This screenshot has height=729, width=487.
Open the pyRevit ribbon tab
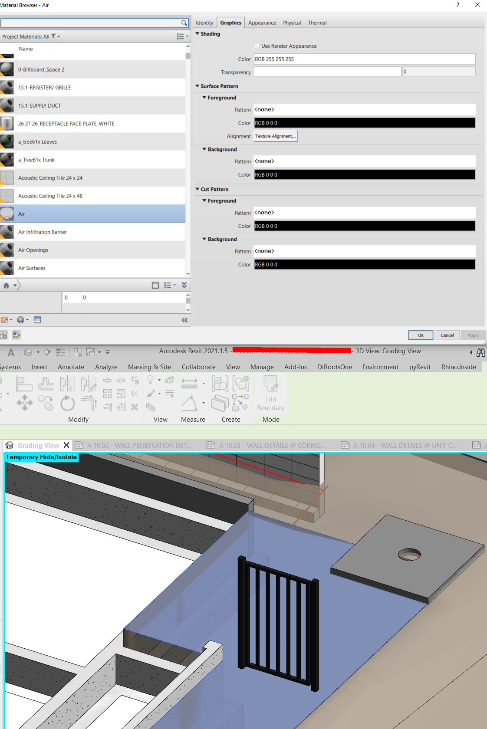[420, 367]
